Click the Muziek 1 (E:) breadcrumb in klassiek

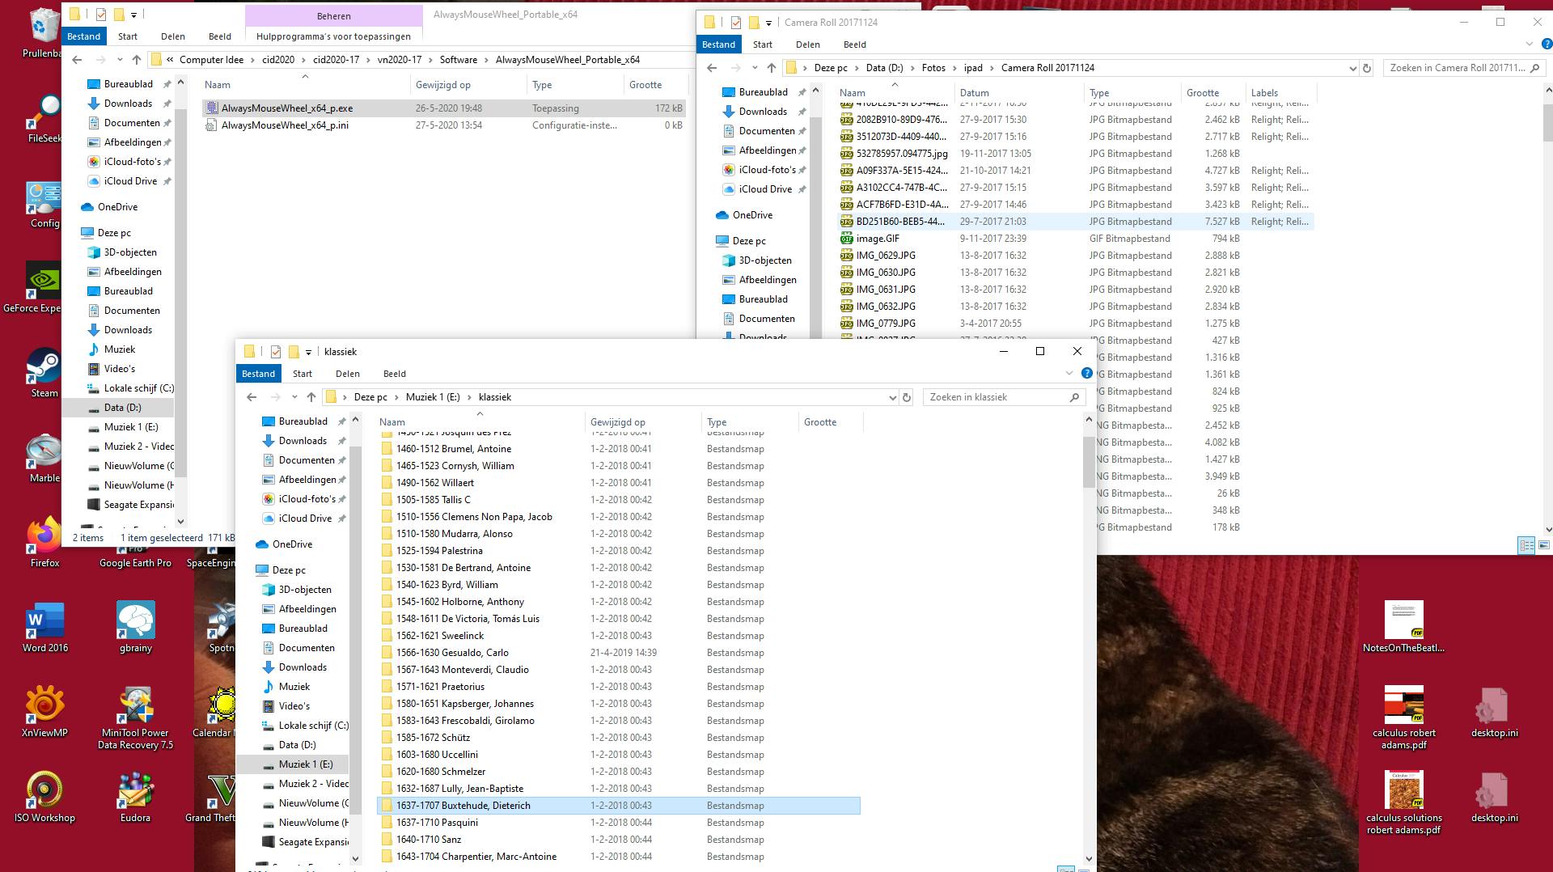pos(433,397)
